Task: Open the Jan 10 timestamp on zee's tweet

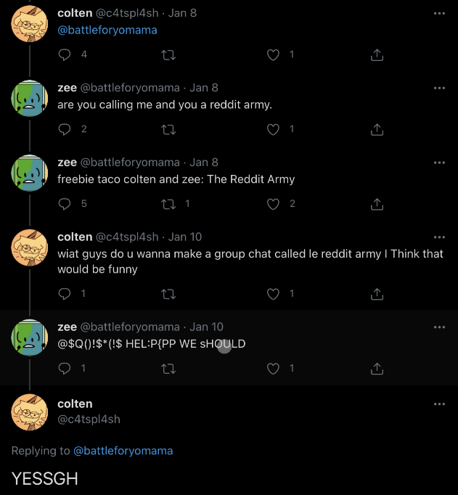Action: pos(206,327)
